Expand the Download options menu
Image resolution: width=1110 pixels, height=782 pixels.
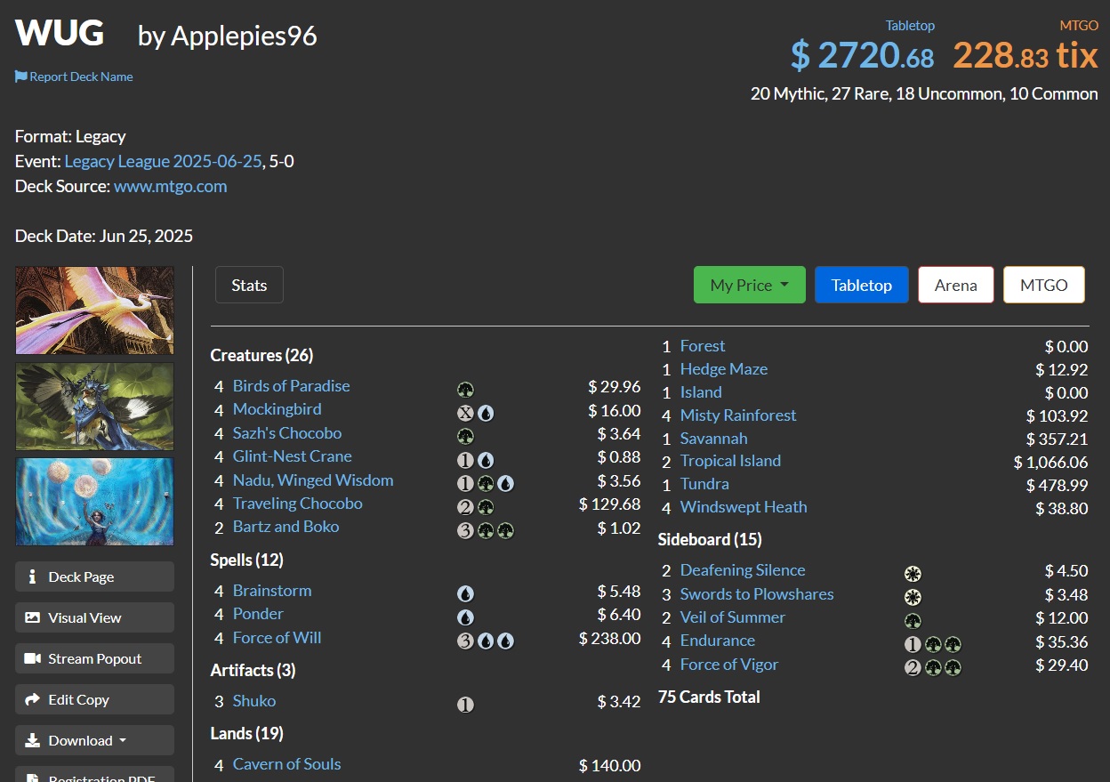click(x=94, y=740)
